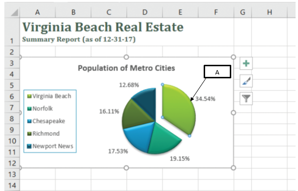Open the Chart Styles paintbrush button
This screenshot has width=298, height=191.
[x=246, y=81]
